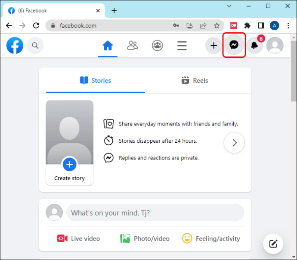Add a Photo/video to post
This screenshot has width=297, height=260.
tap(145, 238)
